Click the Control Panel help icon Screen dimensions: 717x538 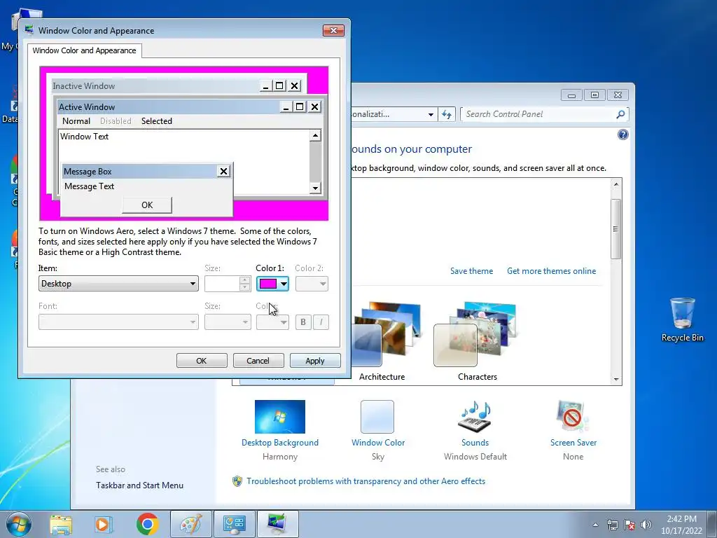tap(622, 134)
